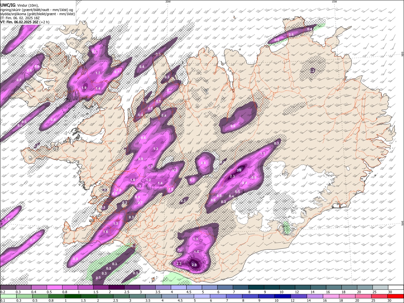Click the '(+2 h)' forecast offset text

[45, 22]
